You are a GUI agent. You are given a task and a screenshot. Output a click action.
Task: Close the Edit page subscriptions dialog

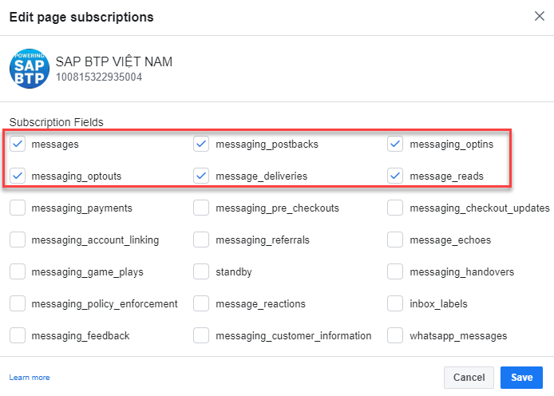tap(539, 16)
